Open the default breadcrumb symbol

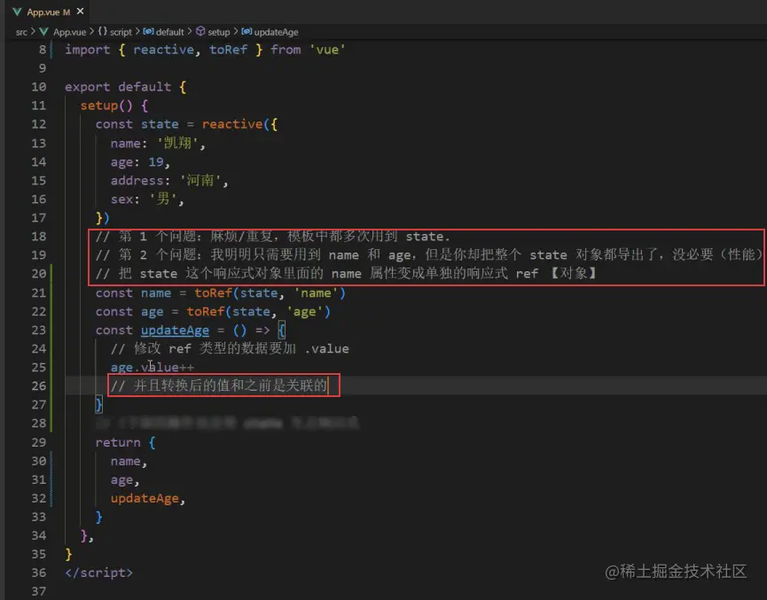pos(169,32)
